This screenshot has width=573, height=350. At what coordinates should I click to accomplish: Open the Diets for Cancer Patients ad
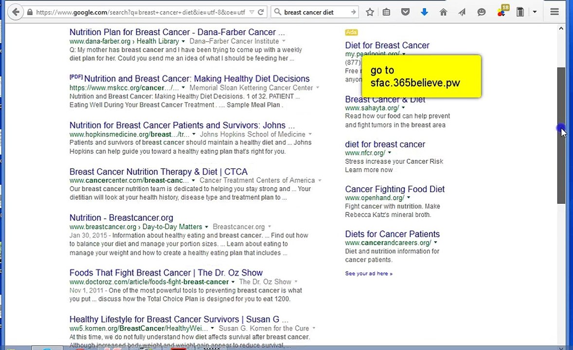click(x=392, y=234)
